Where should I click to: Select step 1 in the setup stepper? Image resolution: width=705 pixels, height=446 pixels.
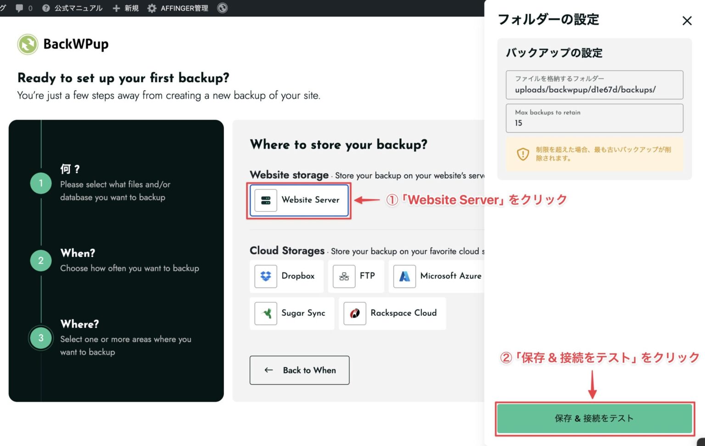click(x=40, y=183)
